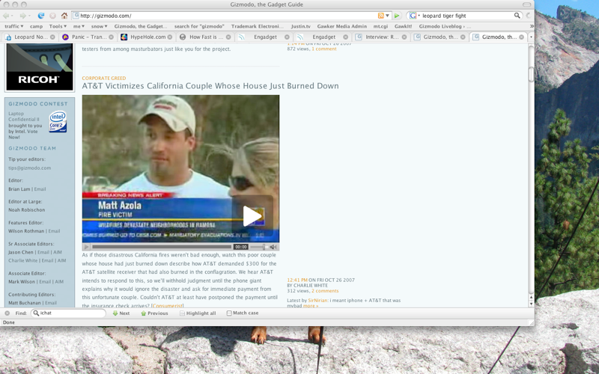This screenshot has width=599, height=374.
Task: Open the 'camp' bookmark
Action: (x=36, y=26)
